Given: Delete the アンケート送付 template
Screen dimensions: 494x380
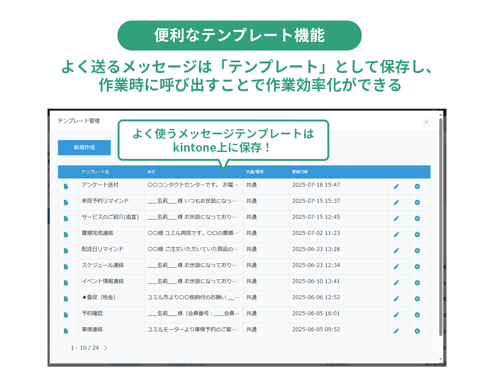Looking at the screenshot, I should pos(417,186).
